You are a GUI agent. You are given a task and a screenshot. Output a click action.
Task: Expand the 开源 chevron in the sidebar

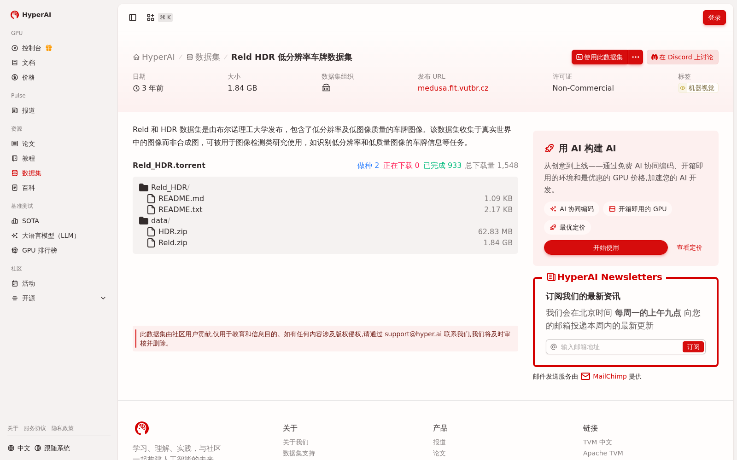coord(103,298)
